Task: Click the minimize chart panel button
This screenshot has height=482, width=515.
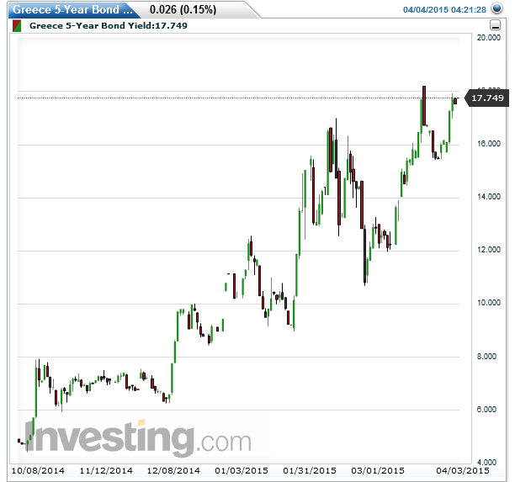Action: pyautogui.click(x=496, y=25)
